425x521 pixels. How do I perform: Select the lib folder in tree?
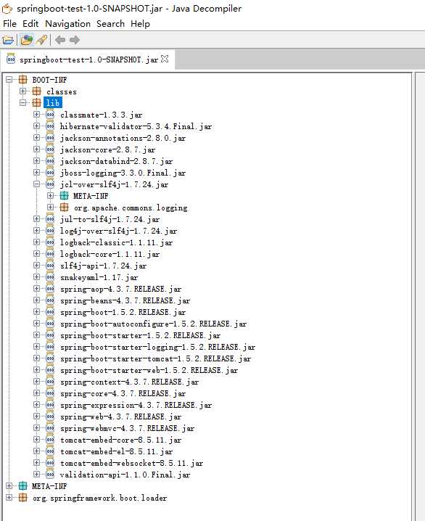coord(53,102)
